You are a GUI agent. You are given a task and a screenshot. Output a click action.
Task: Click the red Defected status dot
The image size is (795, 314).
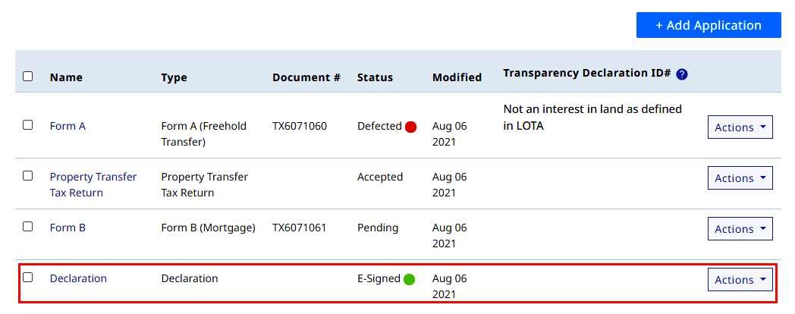[410, 127]
